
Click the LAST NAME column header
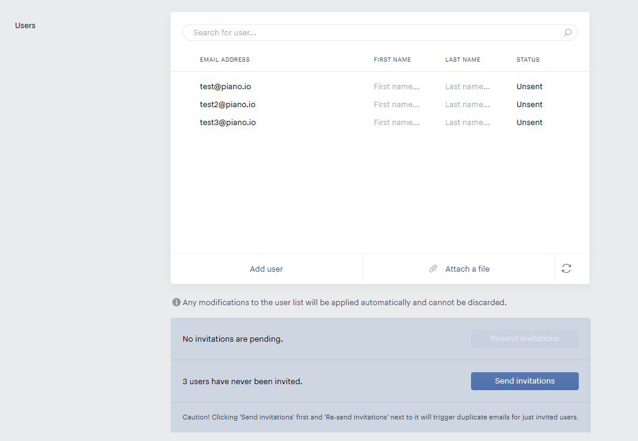click(463, 60)
